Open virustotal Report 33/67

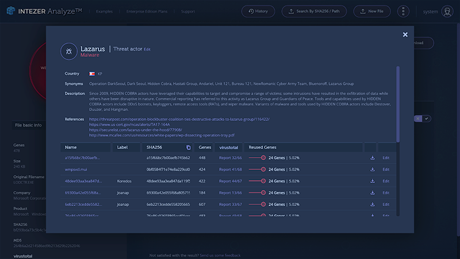231,204
